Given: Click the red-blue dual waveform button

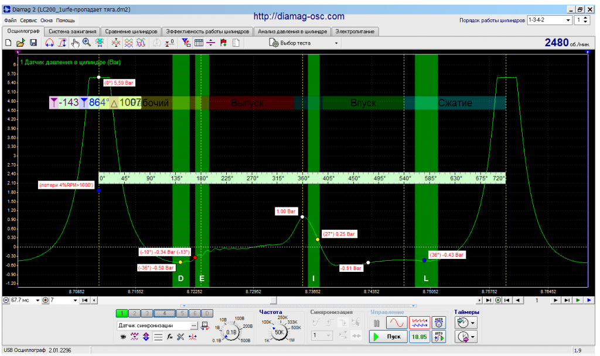Looking at the screenshot, I should pyautogui.click(x=420, y=323).
